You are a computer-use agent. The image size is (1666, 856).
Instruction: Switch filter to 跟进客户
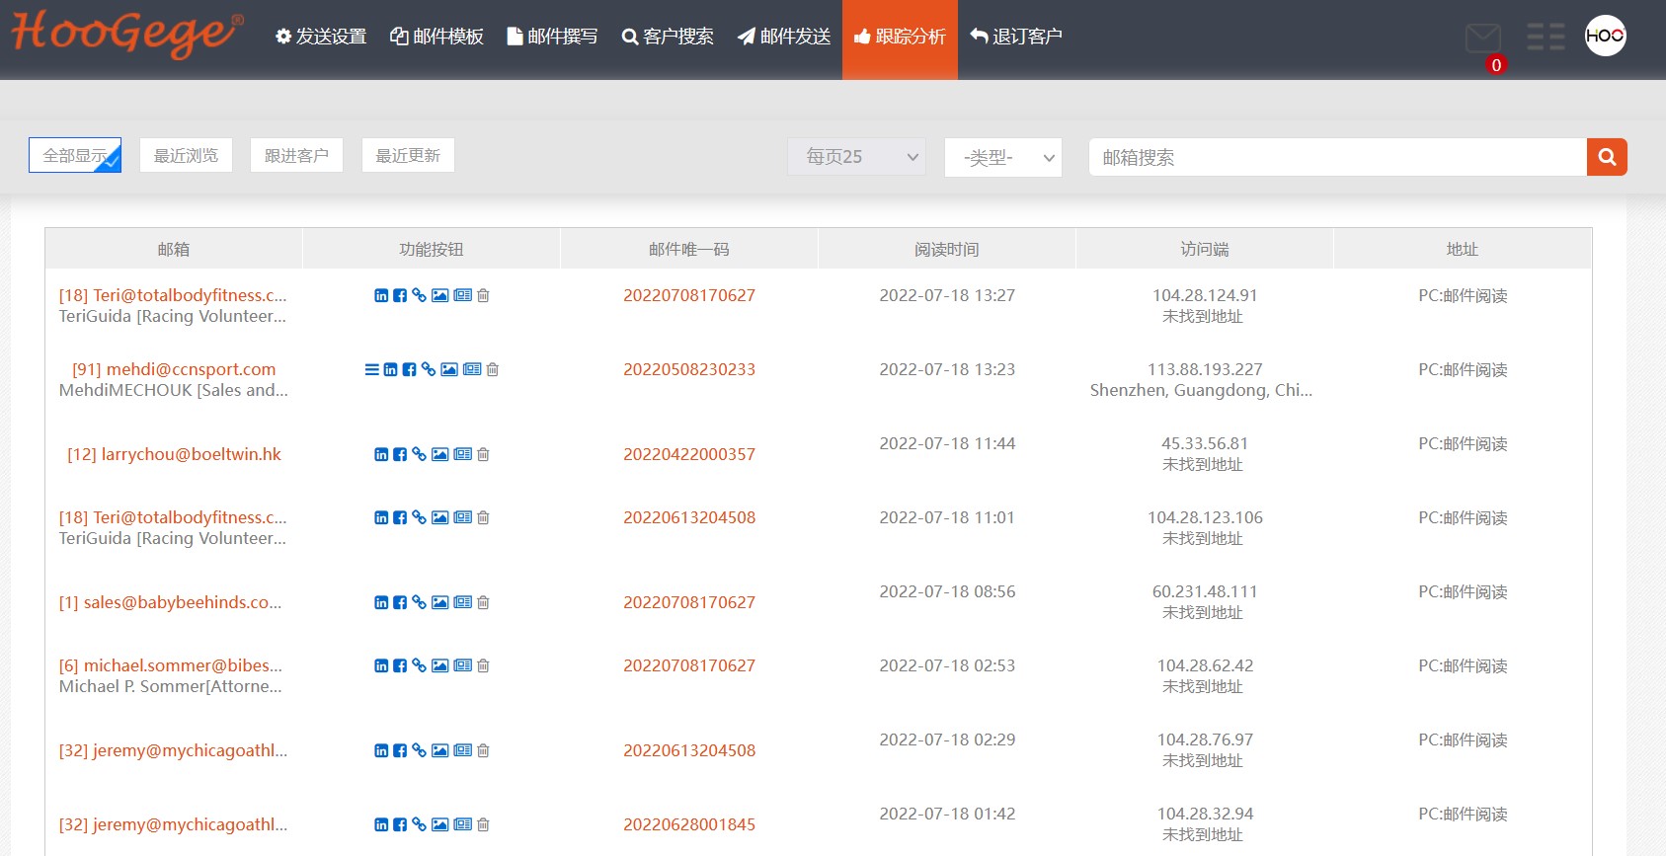[296, 155]
